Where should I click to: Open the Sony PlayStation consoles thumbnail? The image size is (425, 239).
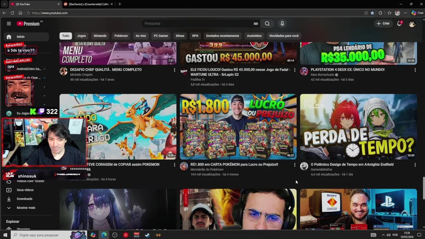pos(359,209)
